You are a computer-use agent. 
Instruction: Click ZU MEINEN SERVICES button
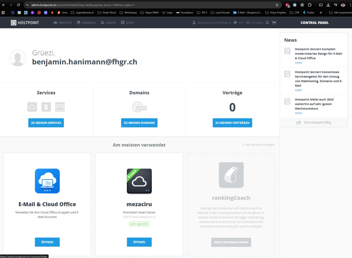(46, 123)
